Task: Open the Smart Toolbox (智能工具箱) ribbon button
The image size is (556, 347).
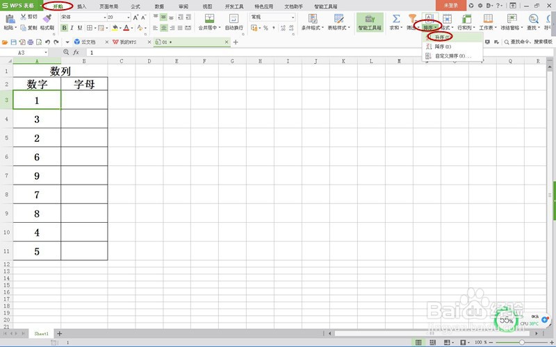Action: click(x=370, y=22)
